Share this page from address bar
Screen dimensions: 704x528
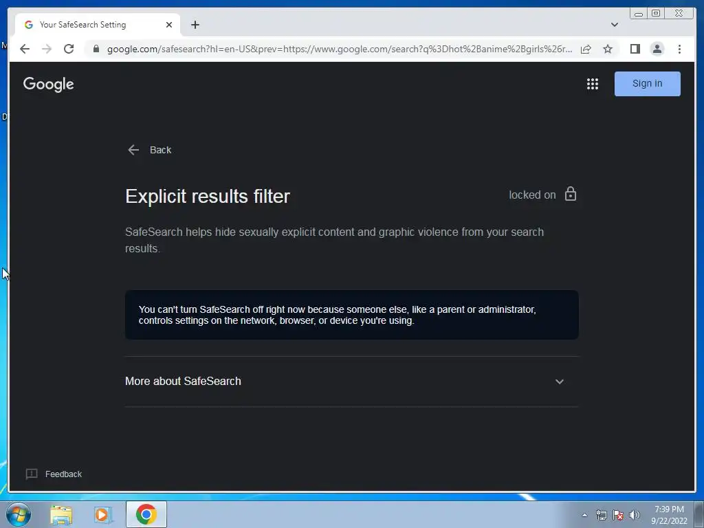coord(586,49)
